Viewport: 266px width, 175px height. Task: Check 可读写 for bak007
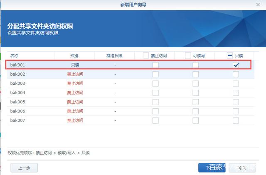click(195, 120)
